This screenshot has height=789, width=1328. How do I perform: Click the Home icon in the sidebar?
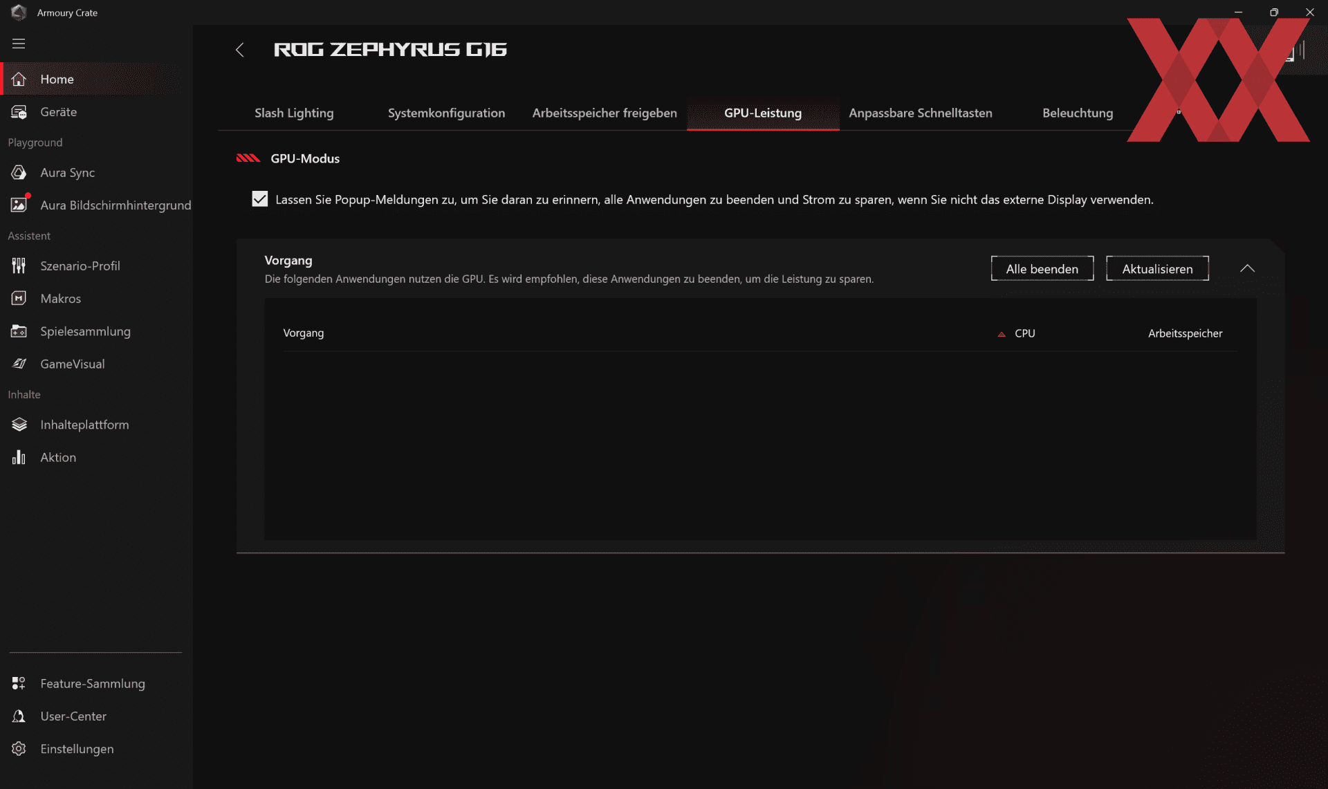(x=19, y=79)
